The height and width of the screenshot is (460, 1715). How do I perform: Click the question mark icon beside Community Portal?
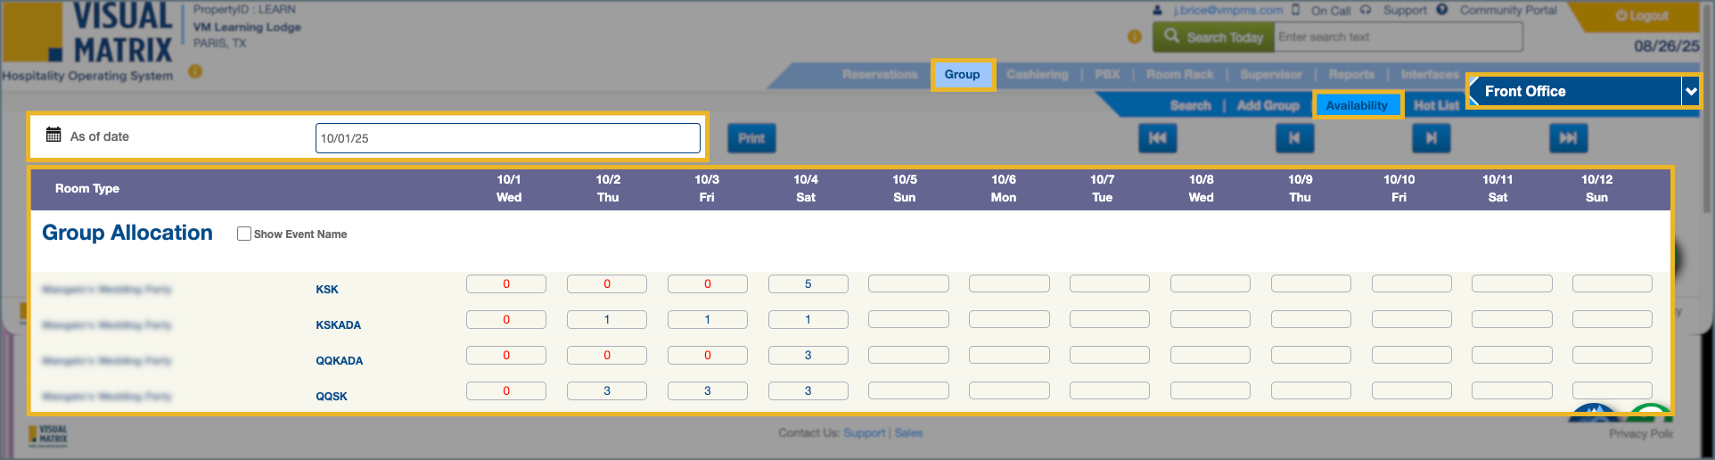(1441, 10)
